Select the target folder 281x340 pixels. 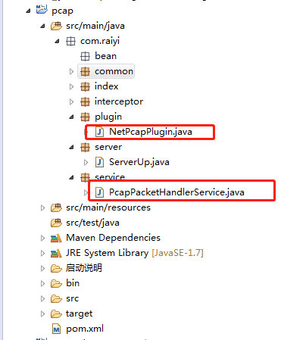(79, 313)
